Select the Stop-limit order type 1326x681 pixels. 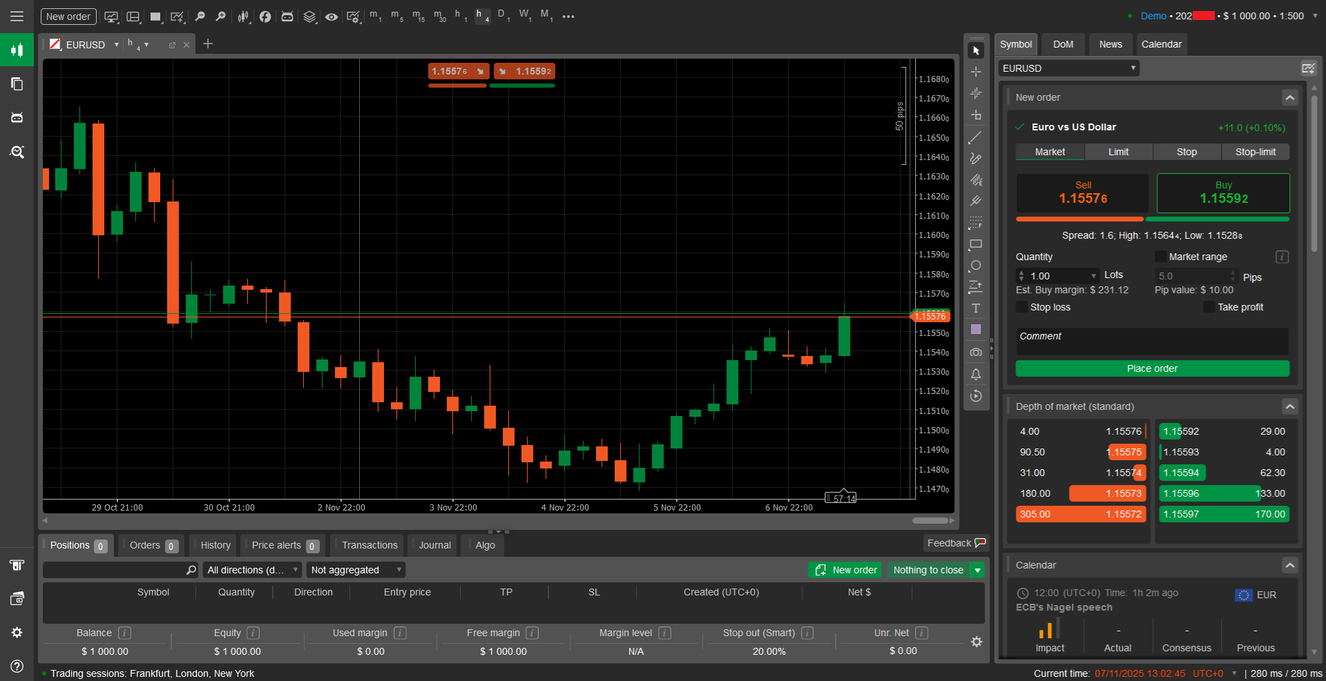click(1255, 152)
